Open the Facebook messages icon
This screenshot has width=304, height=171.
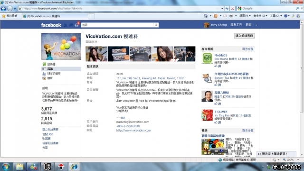point(71,25)
